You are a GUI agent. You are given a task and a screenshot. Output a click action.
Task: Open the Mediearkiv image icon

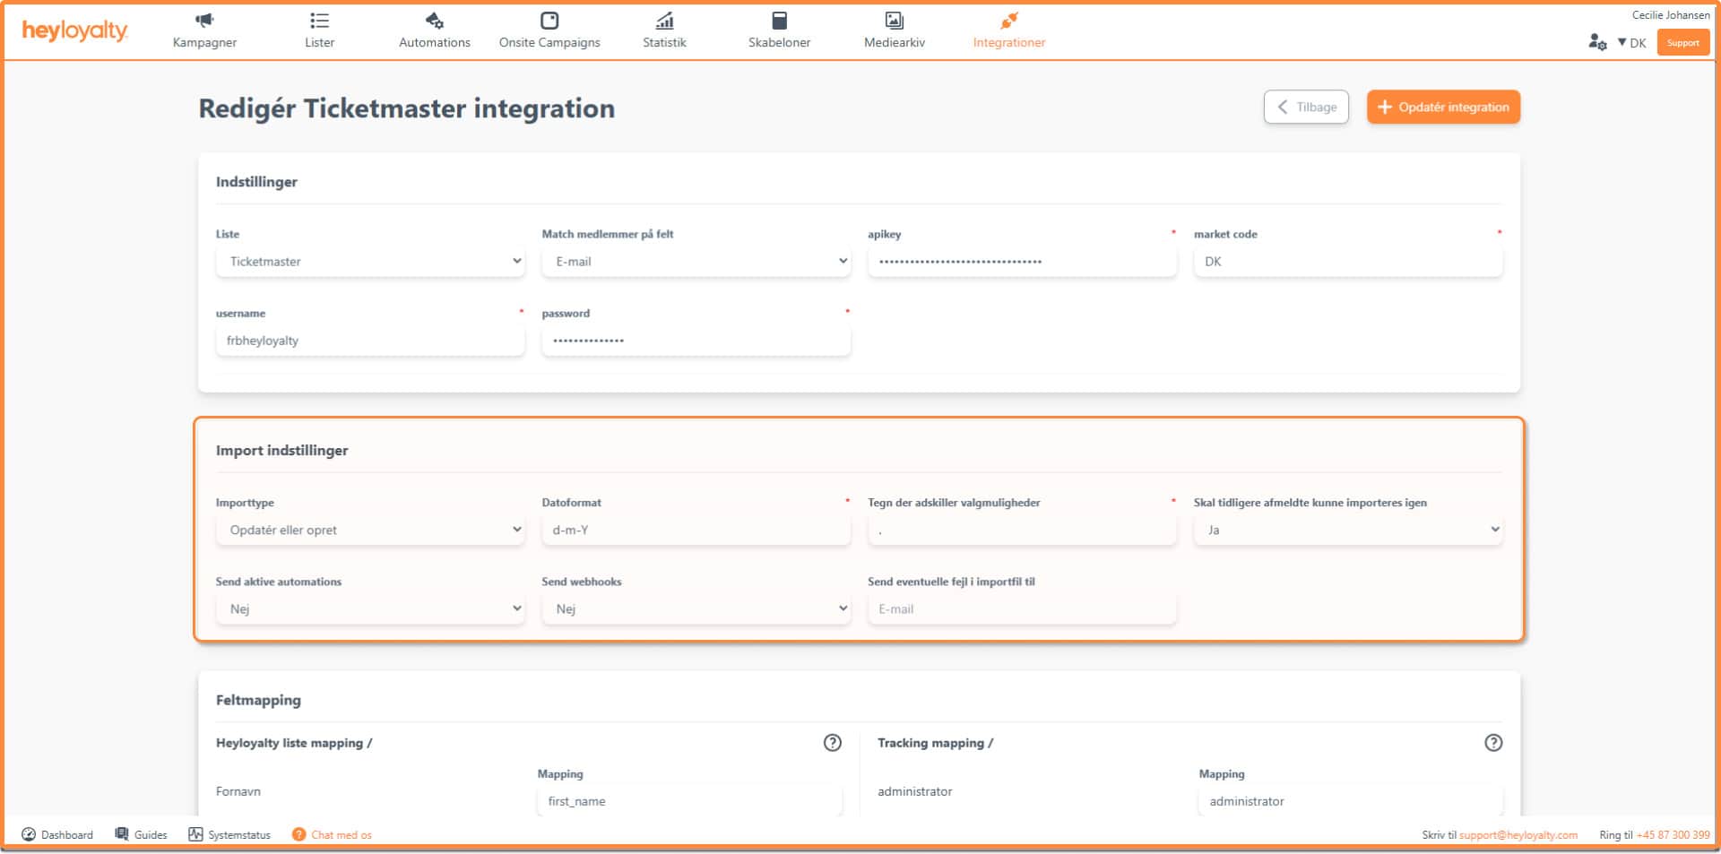pyautogui.click(x=894, y=21)
